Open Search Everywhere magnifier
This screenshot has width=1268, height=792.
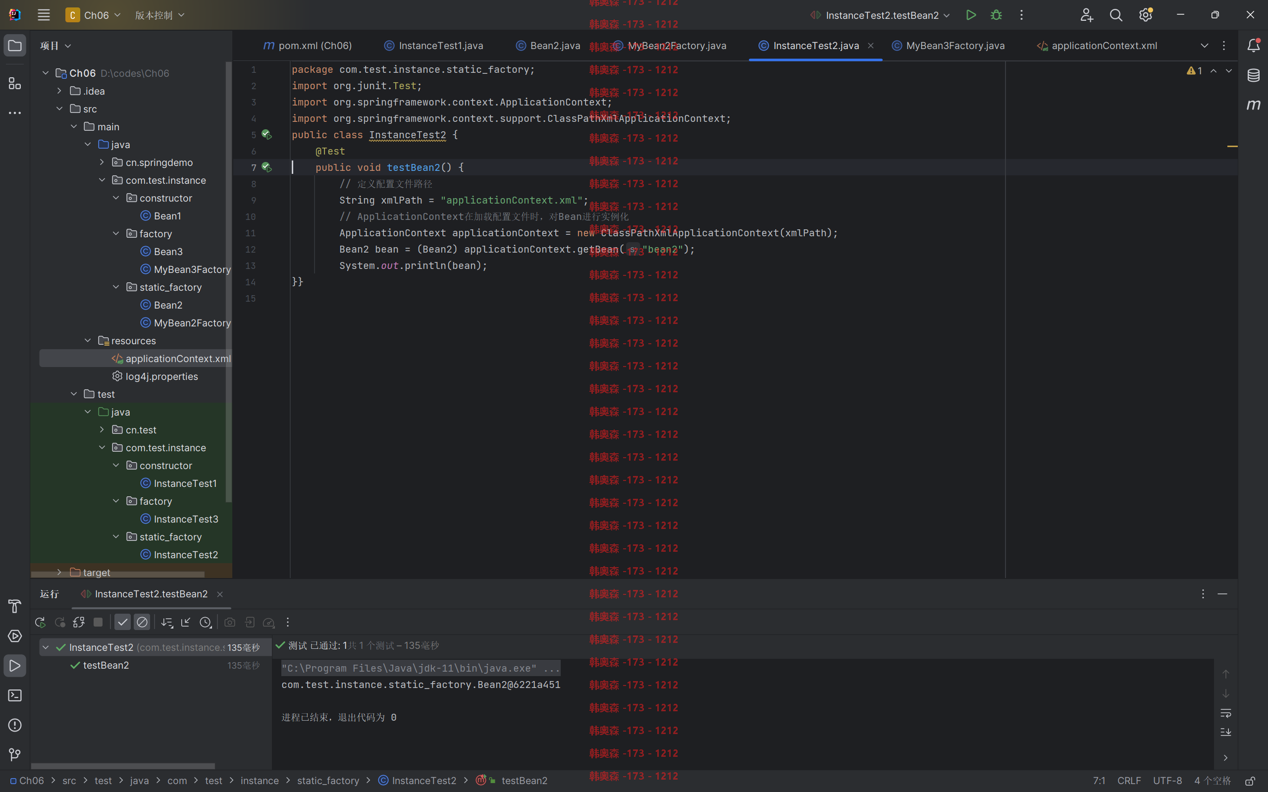coord(1115,15)
